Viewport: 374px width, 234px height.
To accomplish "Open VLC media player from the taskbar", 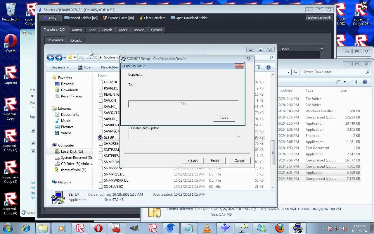I will [x=207, y=228].
